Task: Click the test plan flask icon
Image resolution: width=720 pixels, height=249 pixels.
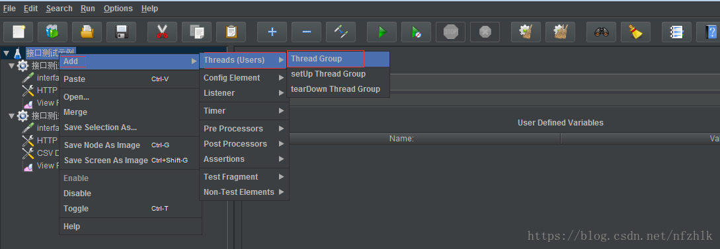Action: [17, 53]
